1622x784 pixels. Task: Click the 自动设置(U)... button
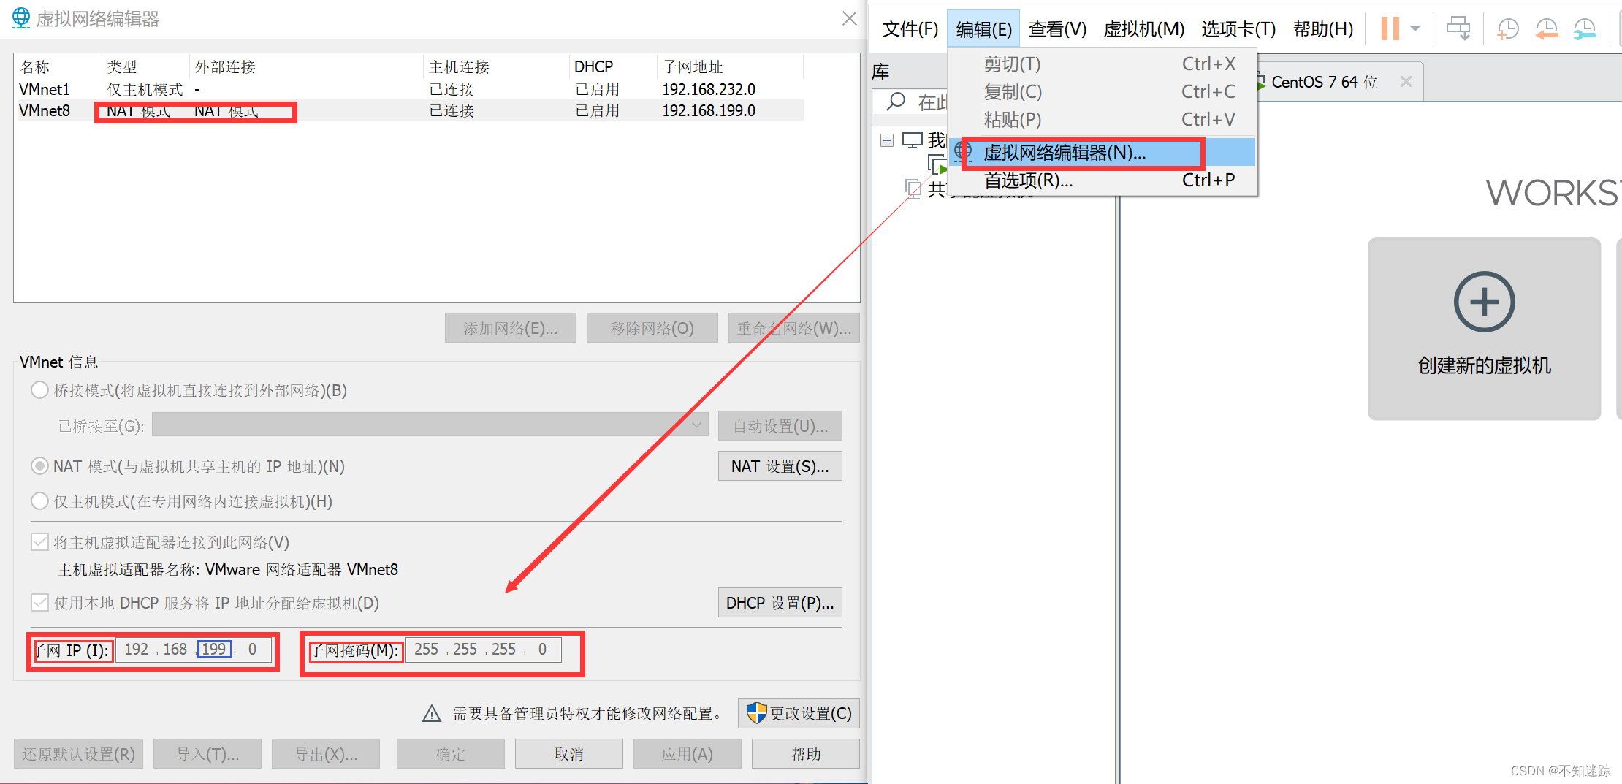[x=780, y=426]
